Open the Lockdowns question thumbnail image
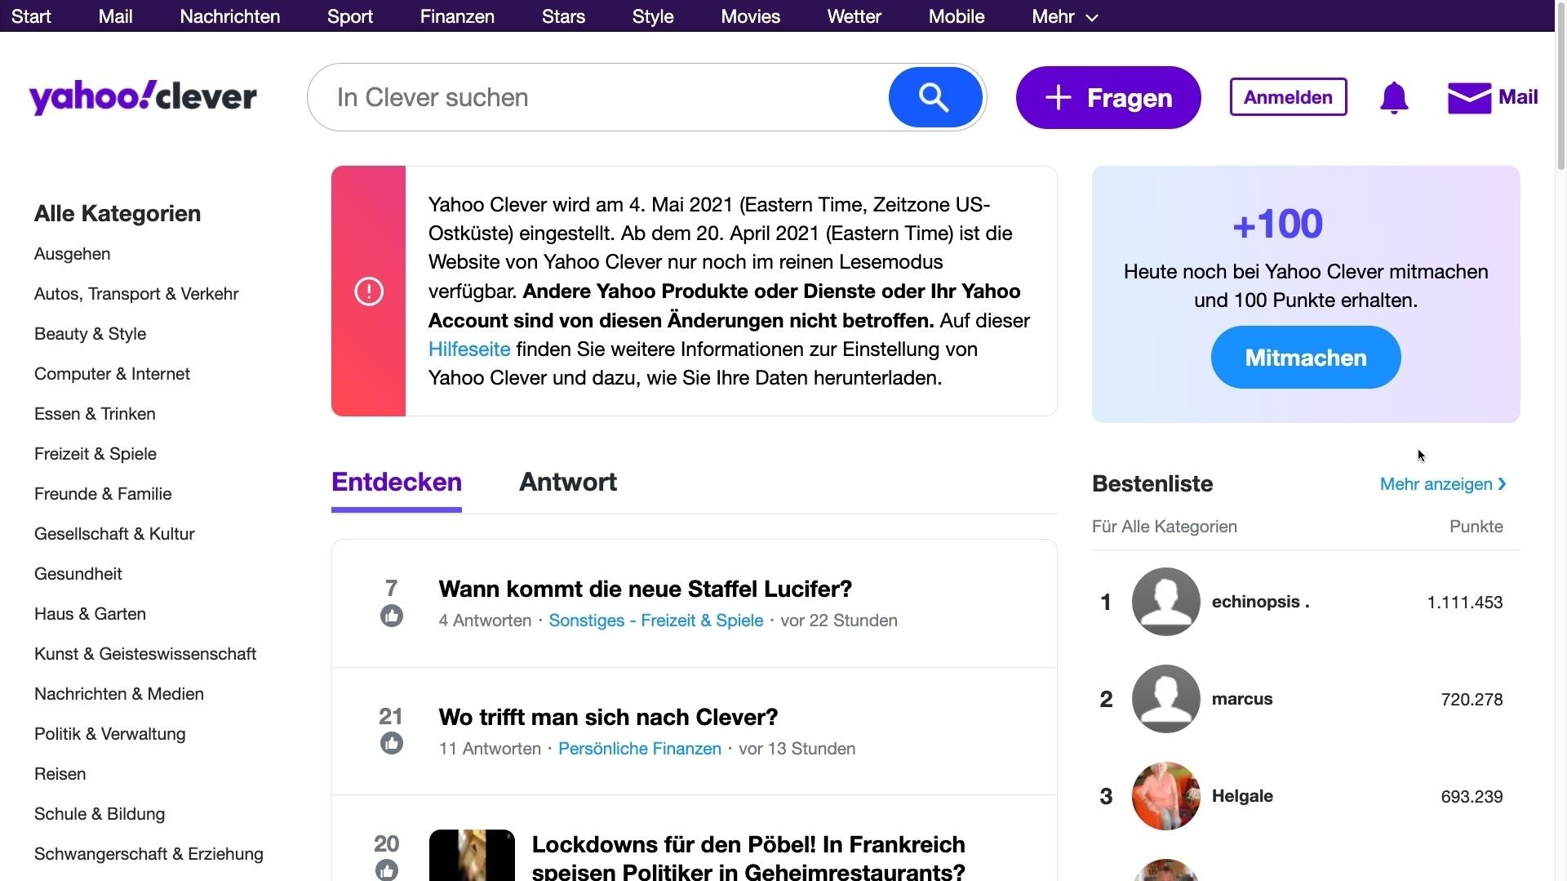This screenshot has height=881, width=1567. pyautogui.click(x=472, y=855)
